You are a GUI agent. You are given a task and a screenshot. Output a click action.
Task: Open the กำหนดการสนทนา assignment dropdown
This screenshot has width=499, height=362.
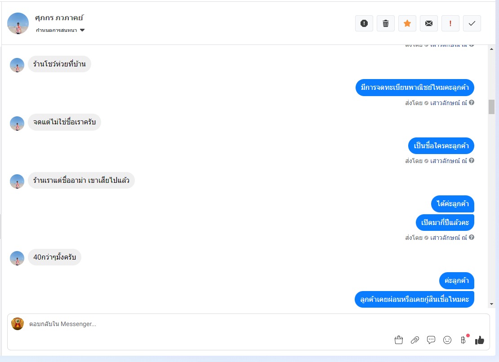(60, 30)
